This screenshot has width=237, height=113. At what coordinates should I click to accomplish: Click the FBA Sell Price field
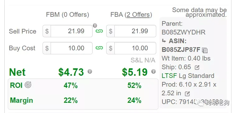point(131,31)
